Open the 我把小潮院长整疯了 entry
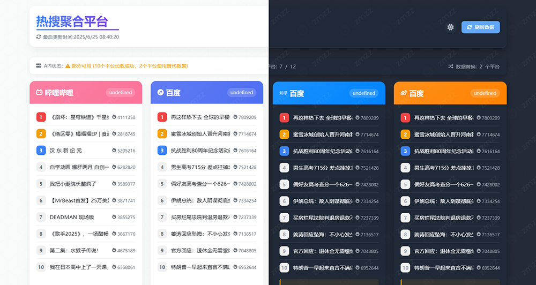This screenshot has height=285, width=536. click(73, 184)
